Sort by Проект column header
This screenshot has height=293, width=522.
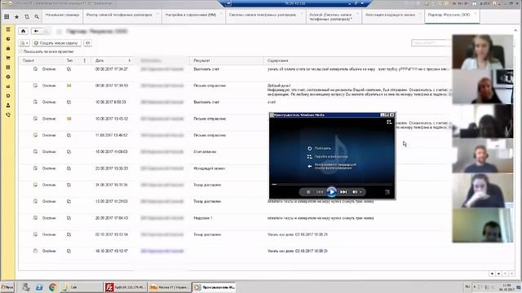pyautogui.click(x=42, y=61)
